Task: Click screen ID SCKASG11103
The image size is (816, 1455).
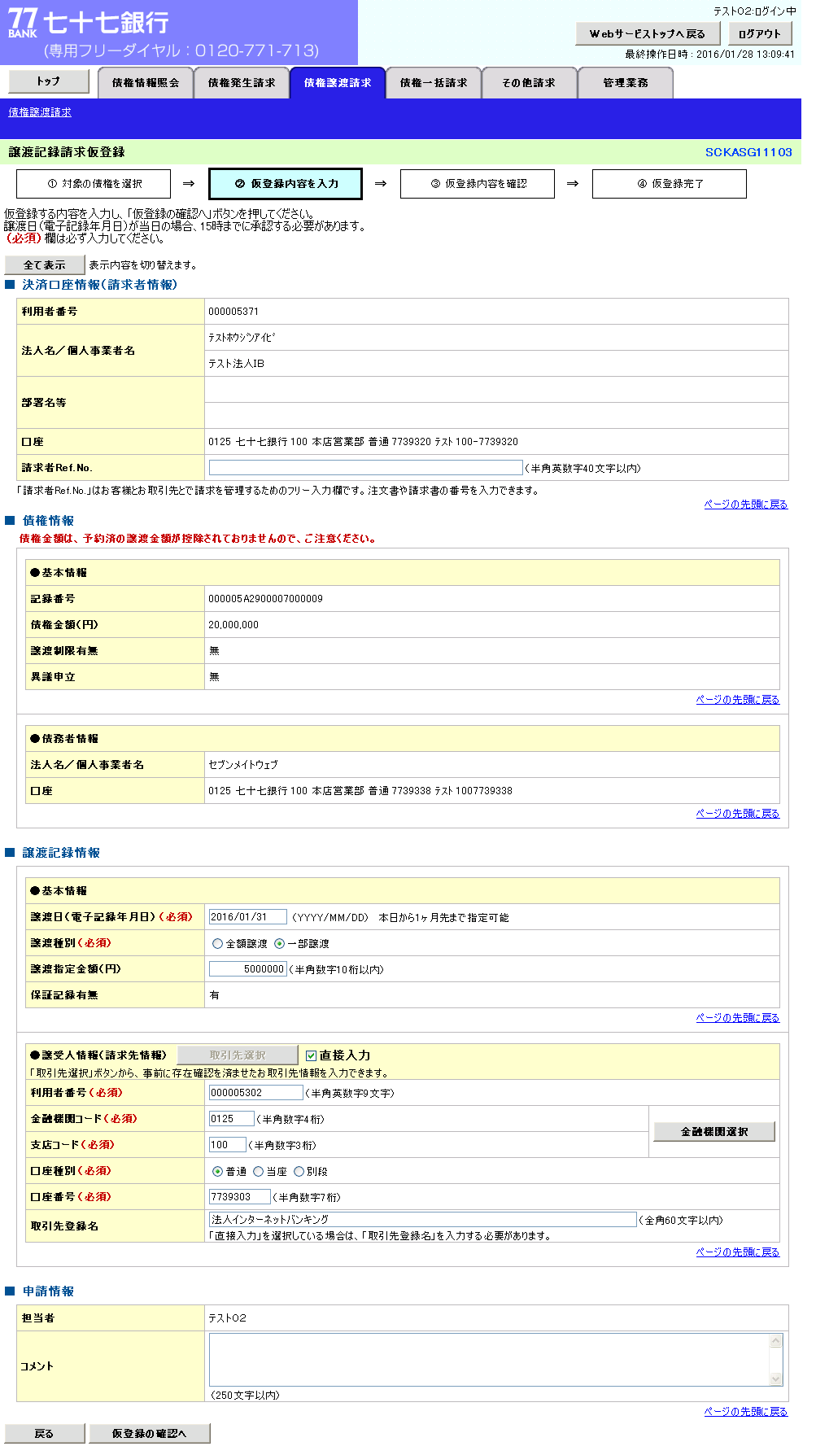Action: [x=748, y=152]
